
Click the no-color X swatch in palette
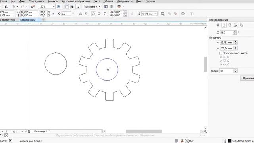click(x=6, y=135)
